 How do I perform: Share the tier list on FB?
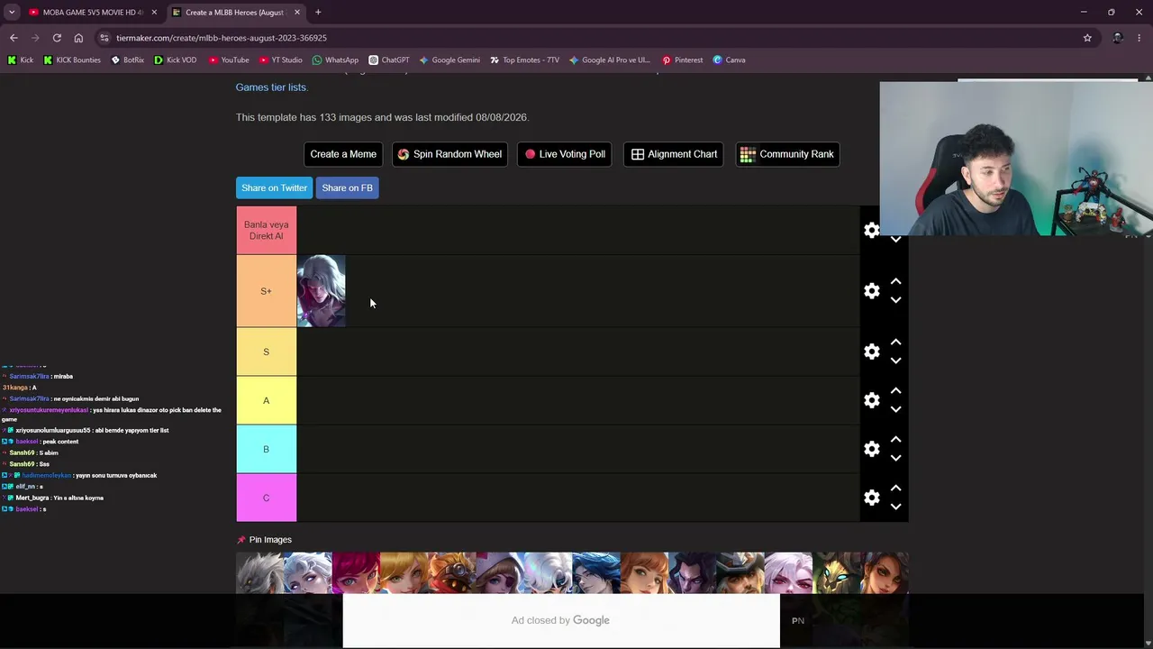(347, 187)
